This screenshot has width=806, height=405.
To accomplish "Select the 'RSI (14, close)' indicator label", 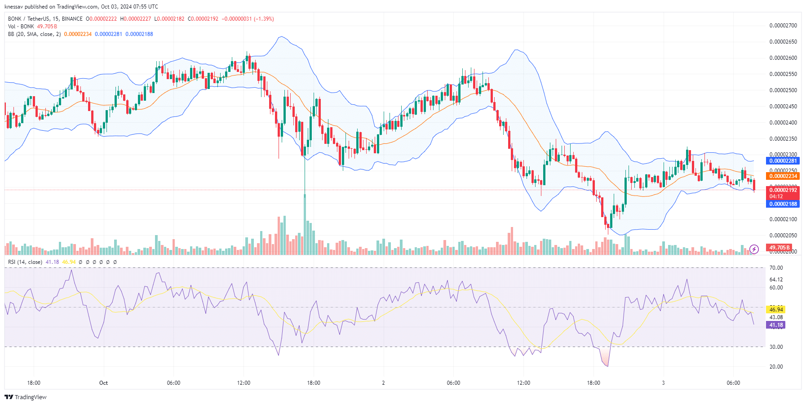I will (25, 262).
